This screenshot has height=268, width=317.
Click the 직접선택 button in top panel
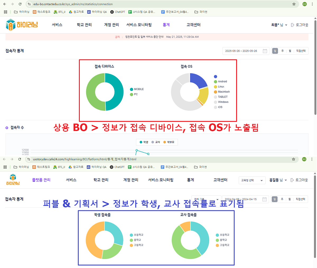[x=301, y=51]
